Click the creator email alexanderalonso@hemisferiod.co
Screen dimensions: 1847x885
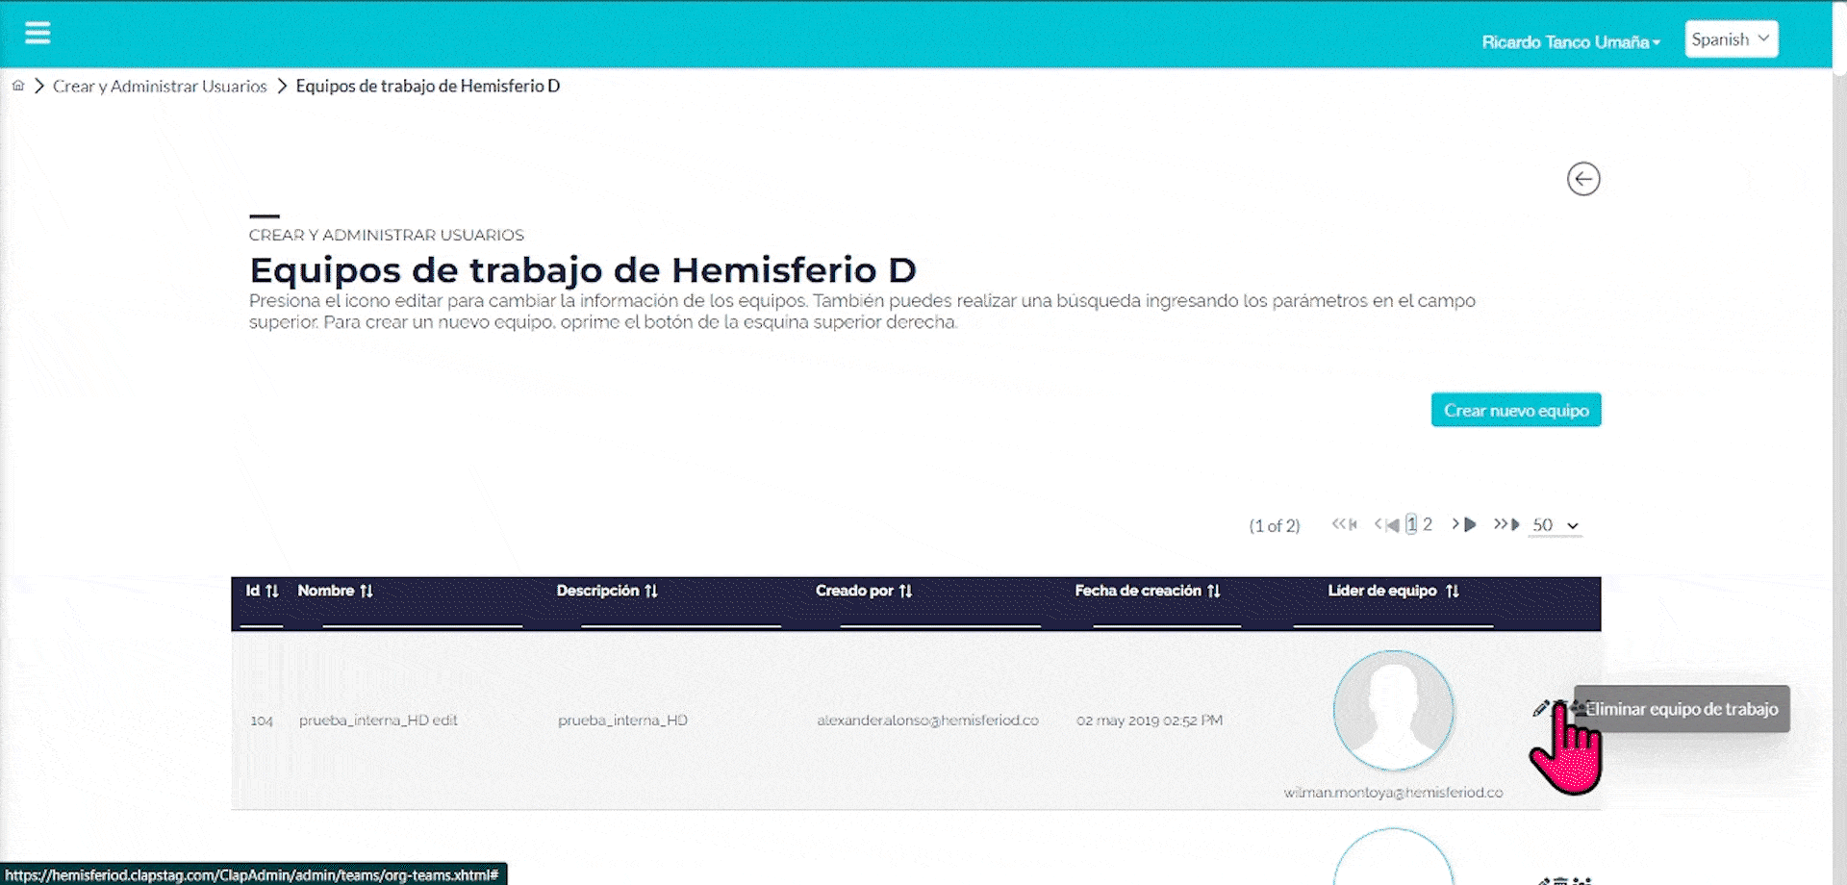click(x=927, y=721)
